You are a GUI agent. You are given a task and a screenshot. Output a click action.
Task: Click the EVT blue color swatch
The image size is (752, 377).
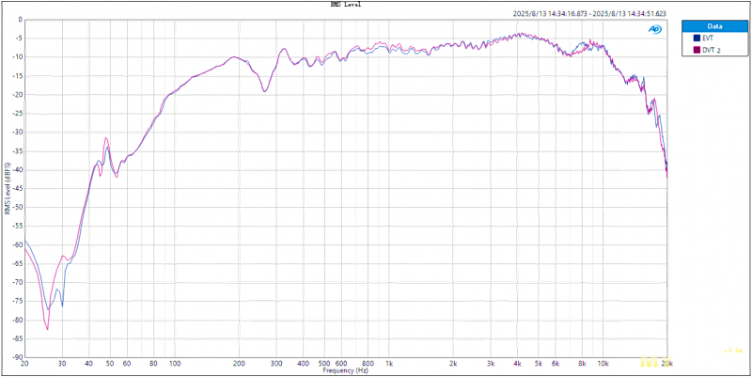697,38
